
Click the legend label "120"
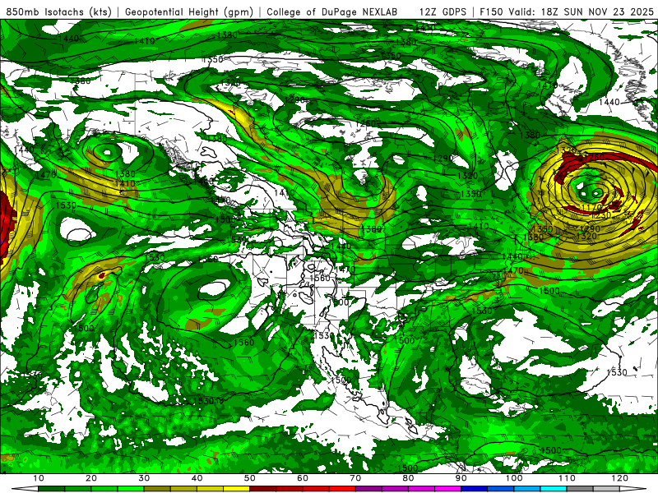(620, 478)
